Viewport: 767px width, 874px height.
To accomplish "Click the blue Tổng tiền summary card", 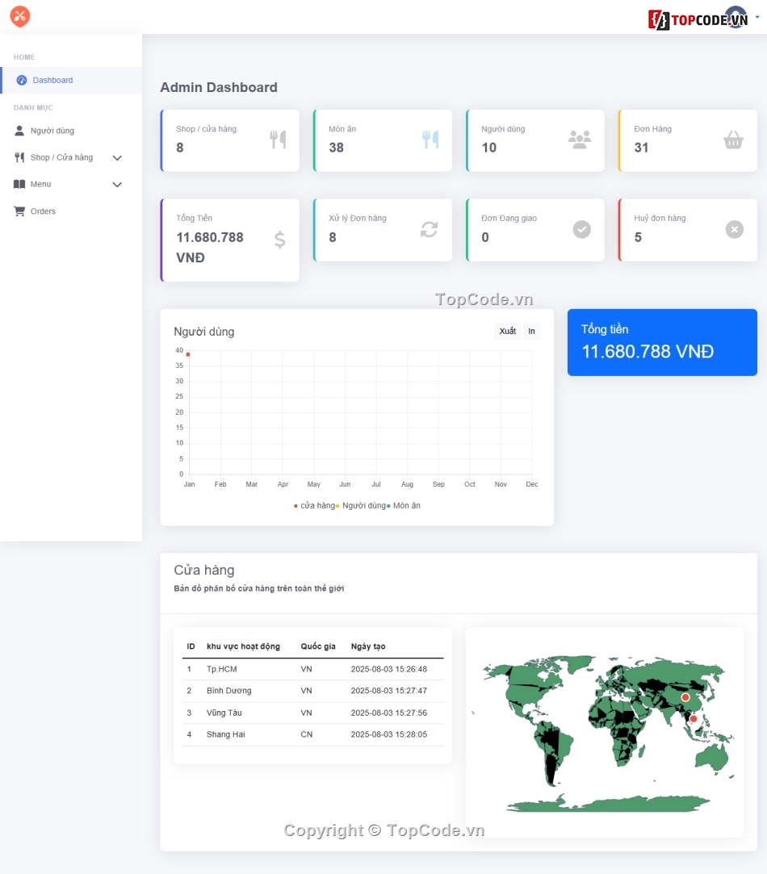I will point(662,342).
